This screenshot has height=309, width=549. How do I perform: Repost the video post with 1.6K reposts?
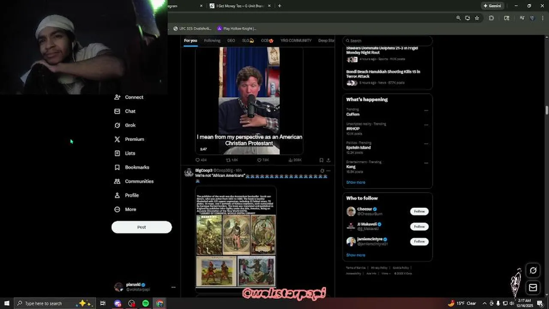[x=232, y=160]
